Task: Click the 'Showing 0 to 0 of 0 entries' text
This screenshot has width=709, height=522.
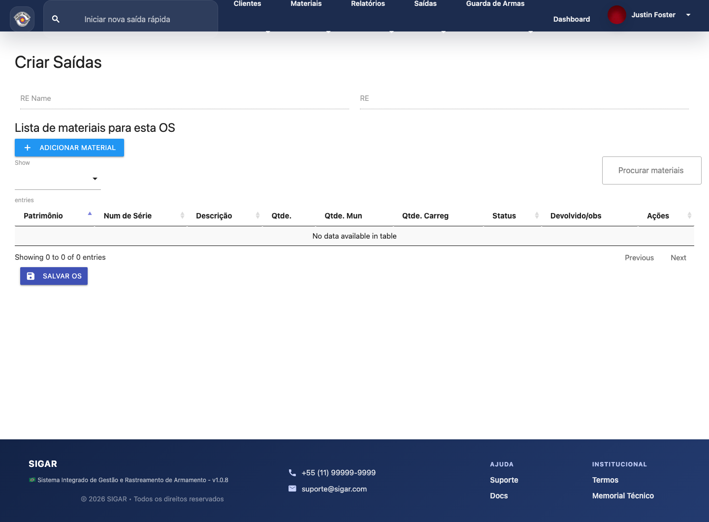Action: click(60, 257)
